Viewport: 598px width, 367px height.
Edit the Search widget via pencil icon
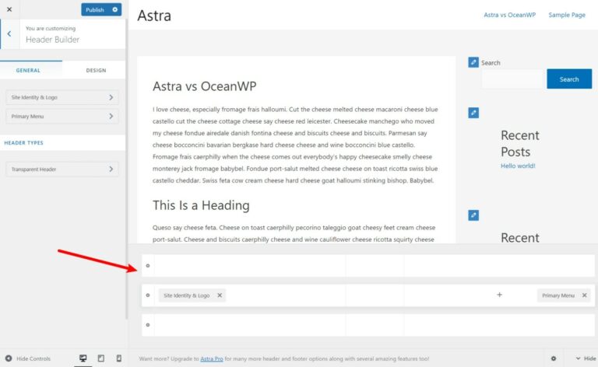(x=473, y=62)
